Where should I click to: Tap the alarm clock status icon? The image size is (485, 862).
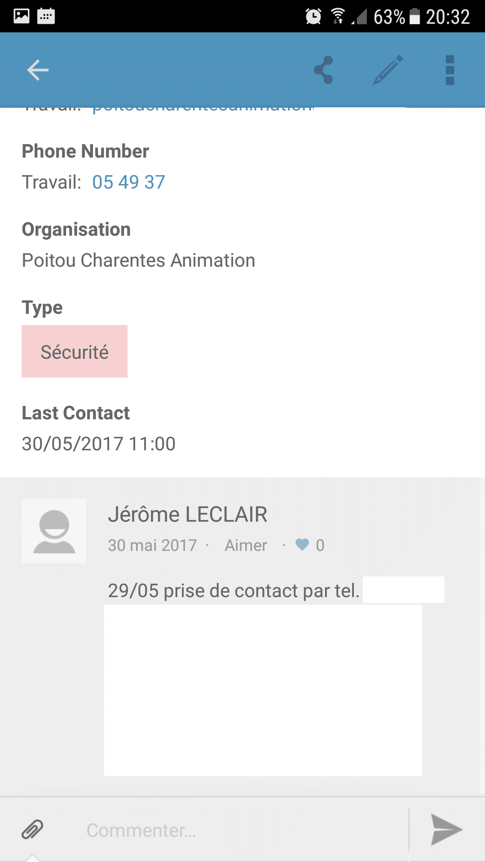coord(313,17)
